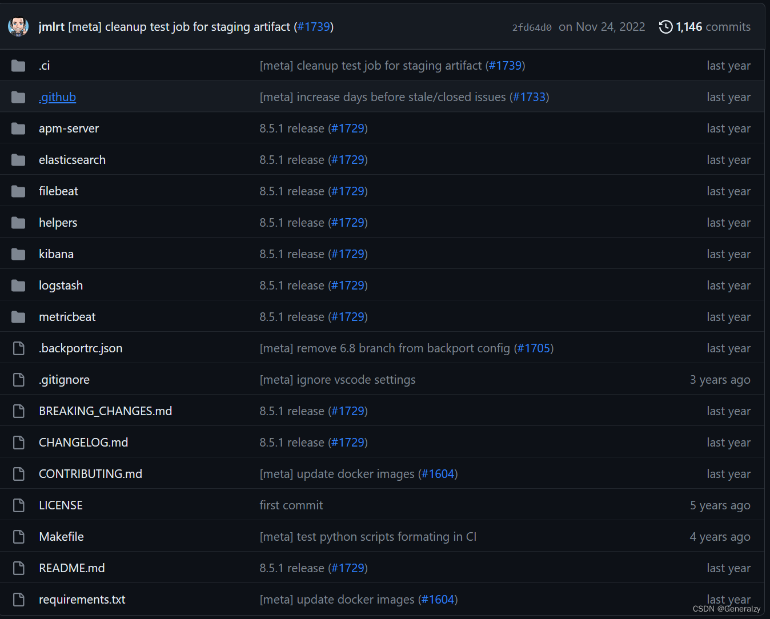The width and height of the screenshot is (770, 619).
Task: Open #1733 link in .github row
Action: coord(529,97)
